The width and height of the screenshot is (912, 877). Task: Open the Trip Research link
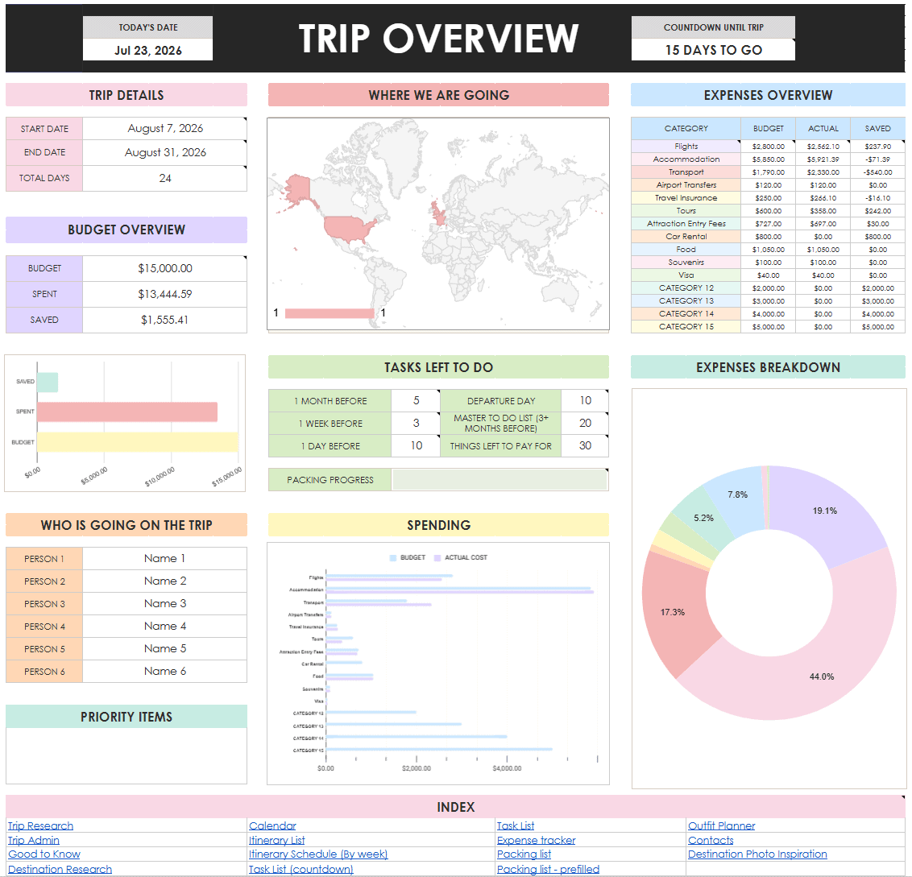pyautogui.click(x=40, y=825)
